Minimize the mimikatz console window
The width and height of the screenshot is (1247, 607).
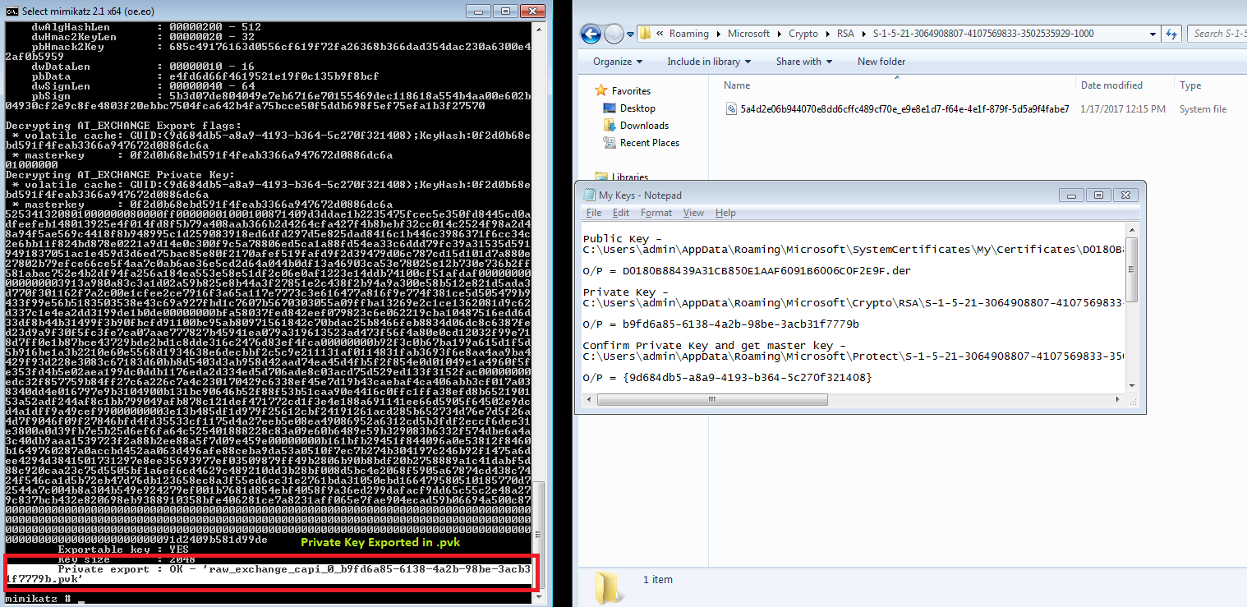pyautogui.click(x=480, y=11)
